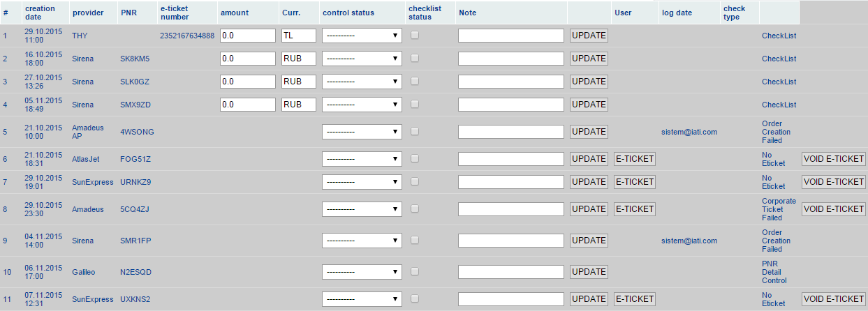Screen dimensions: 868x311
Task: Click VOID E-TICKET for PNR 5CQ4ZJ
Action: pos(834,209)
